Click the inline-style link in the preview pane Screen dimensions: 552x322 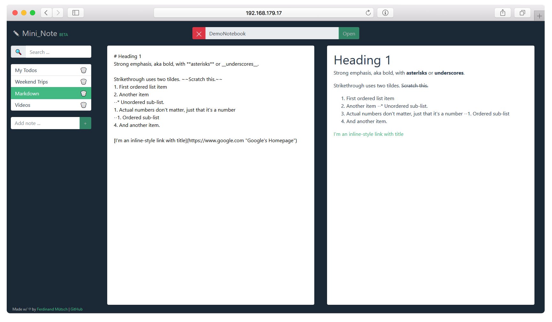pyautogui.click(x=368, y=134)
